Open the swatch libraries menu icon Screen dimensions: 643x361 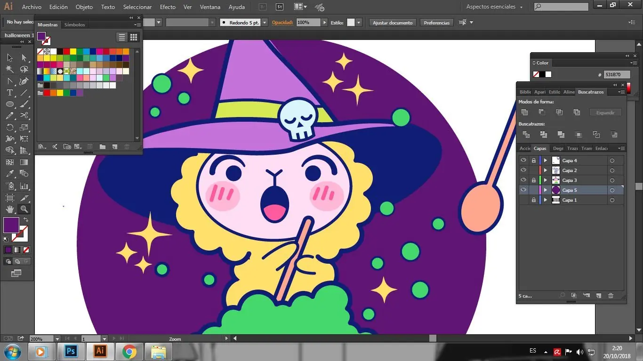click(x=42, y=147)
